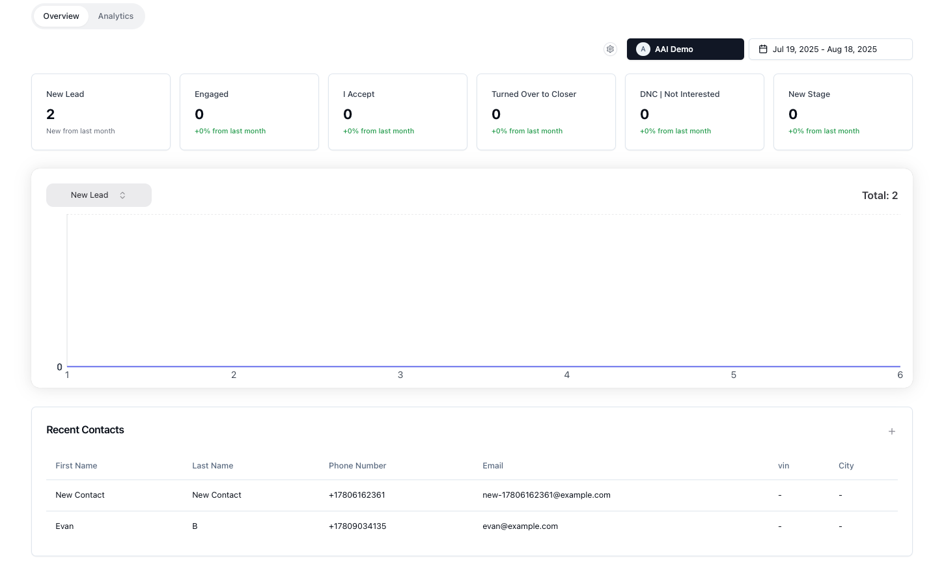This screenshot has height=581, width=931.
Task: Switch to the Analytics tab
Action: coord(115,16)
